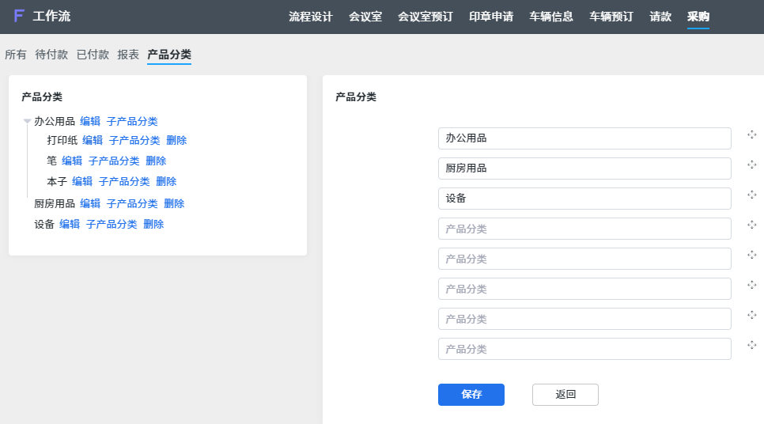
Task: Open the 采购 menu item
Action: [698, 17]
